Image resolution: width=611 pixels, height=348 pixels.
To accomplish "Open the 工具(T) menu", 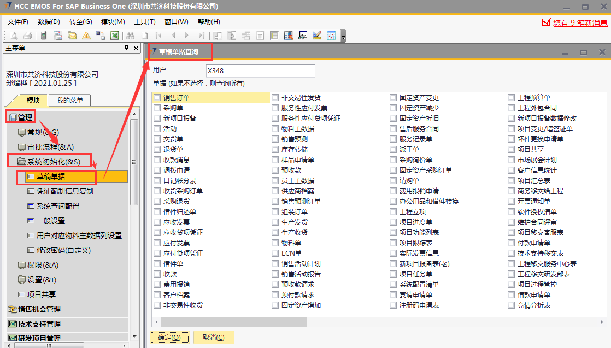I will point(144,22).
